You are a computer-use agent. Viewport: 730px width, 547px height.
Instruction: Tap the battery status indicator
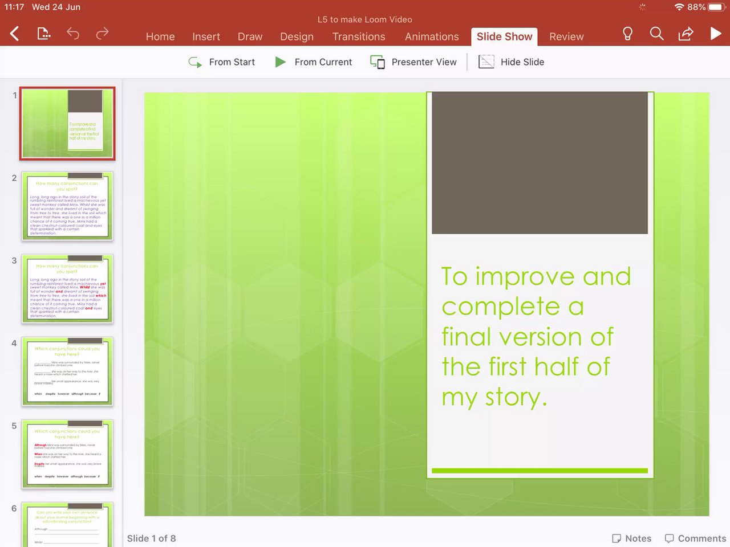[x=716, y=7]
